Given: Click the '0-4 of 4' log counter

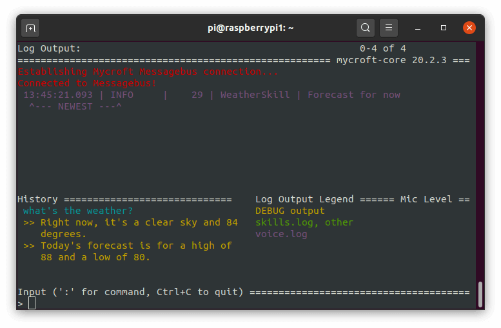Looking at the screenshot, I should click(383, 48).
